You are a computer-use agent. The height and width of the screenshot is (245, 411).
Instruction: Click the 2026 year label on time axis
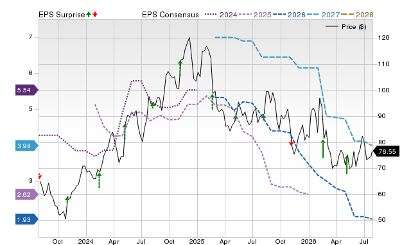click(x=308, y=241)
